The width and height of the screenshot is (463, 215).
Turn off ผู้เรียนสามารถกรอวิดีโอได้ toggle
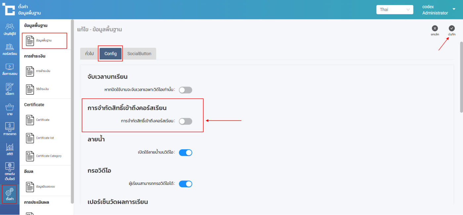185,184
